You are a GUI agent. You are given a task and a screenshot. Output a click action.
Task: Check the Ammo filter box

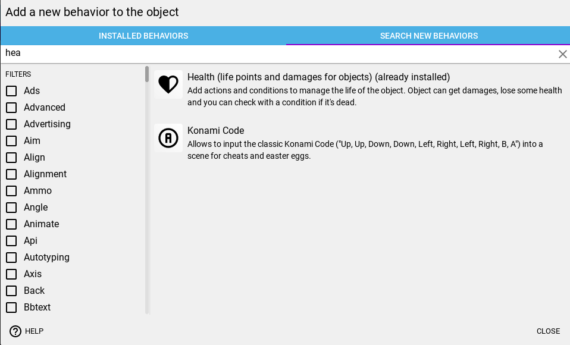[x=11, y=191]
